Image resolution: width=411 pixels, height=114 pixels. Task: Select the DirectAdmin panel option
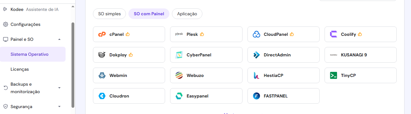point(284,55)
